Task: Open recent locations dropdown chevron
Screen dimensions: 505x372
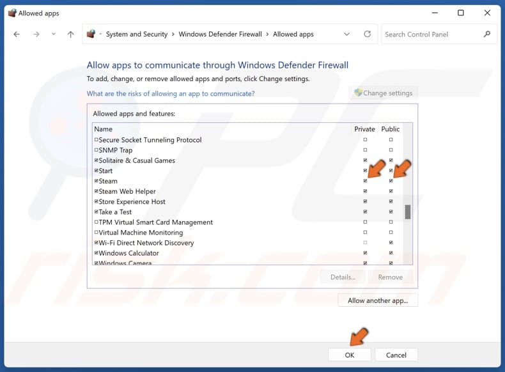Action: click(x=54, y=34)
